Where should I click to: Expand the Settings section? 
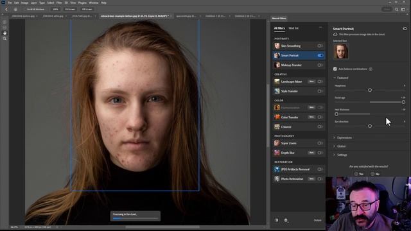click(x=334, y=155)
